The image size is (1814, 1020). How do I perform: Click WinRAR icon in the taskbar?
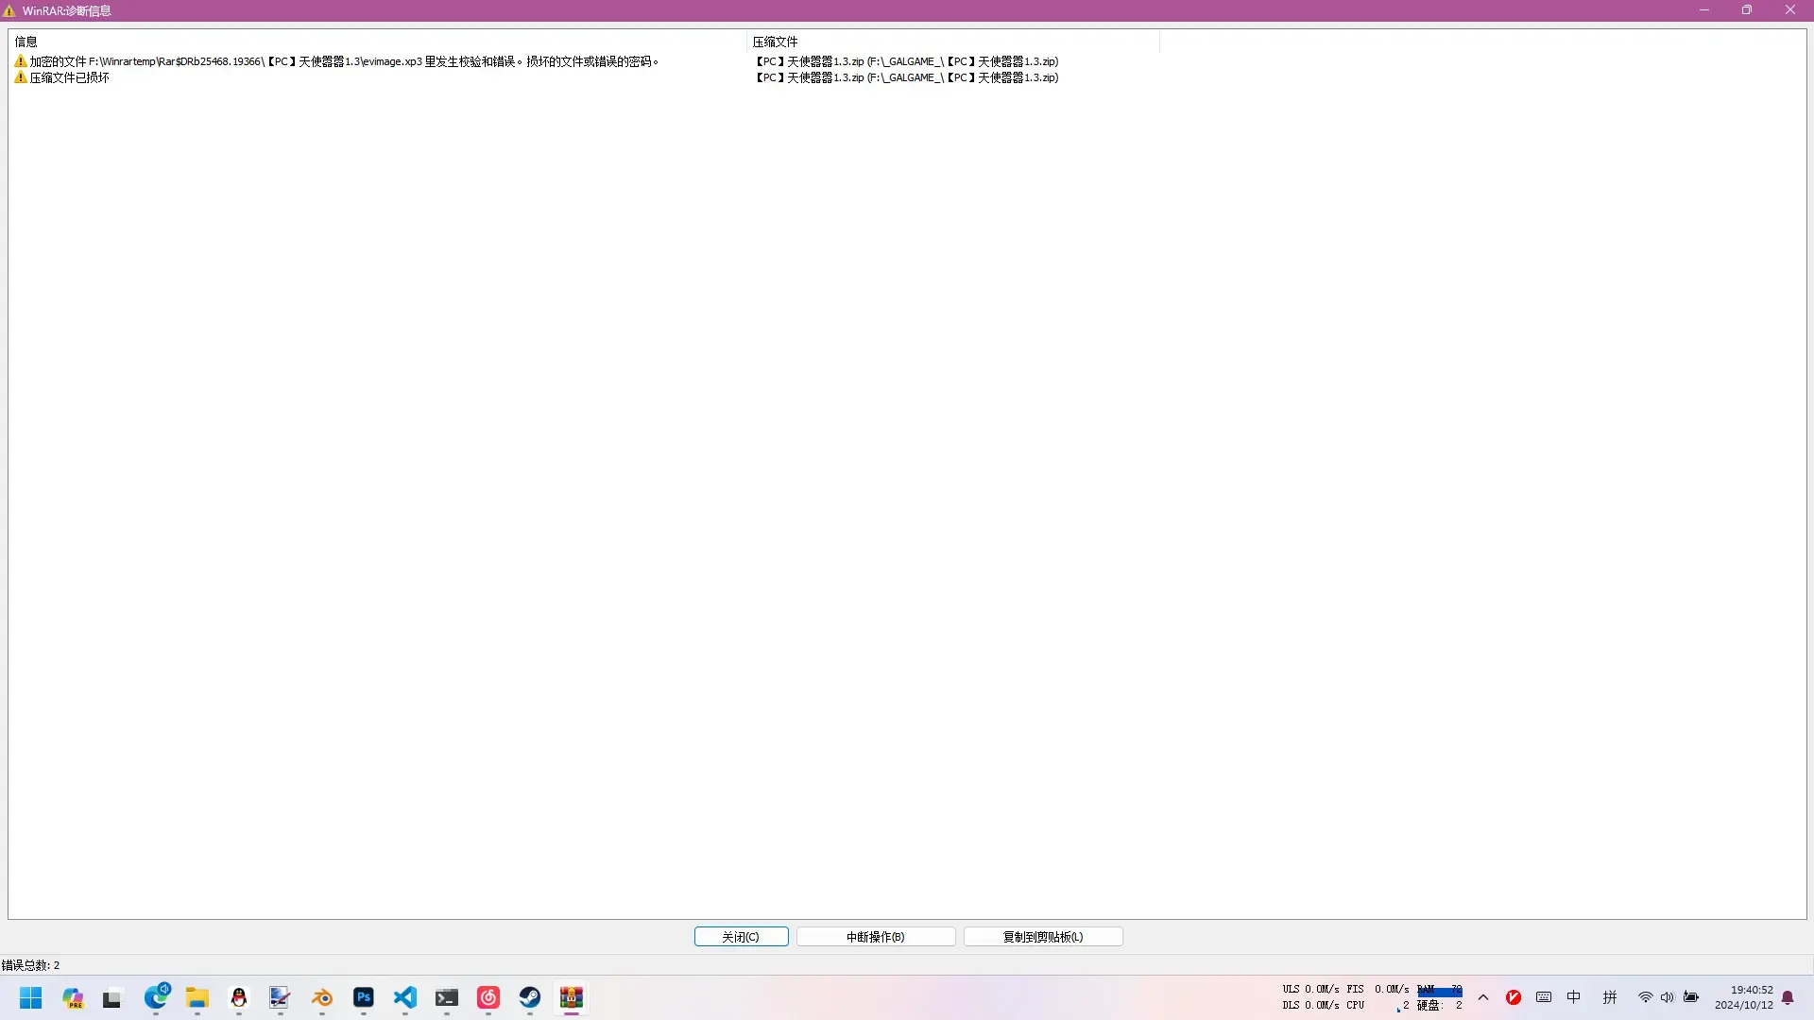click(x=572, y=998)
